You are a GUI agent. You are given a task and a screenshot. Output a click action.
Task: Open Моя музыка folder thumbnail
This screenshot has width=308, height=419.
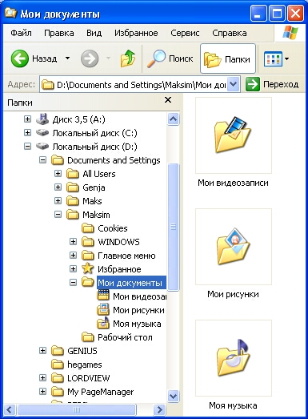pyautogui.click(x=234, y=358)
